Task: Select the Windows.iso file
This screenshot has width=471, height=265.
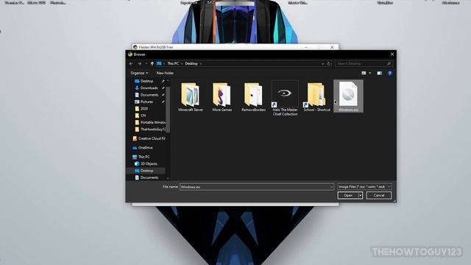Action: tap(348, 96)
